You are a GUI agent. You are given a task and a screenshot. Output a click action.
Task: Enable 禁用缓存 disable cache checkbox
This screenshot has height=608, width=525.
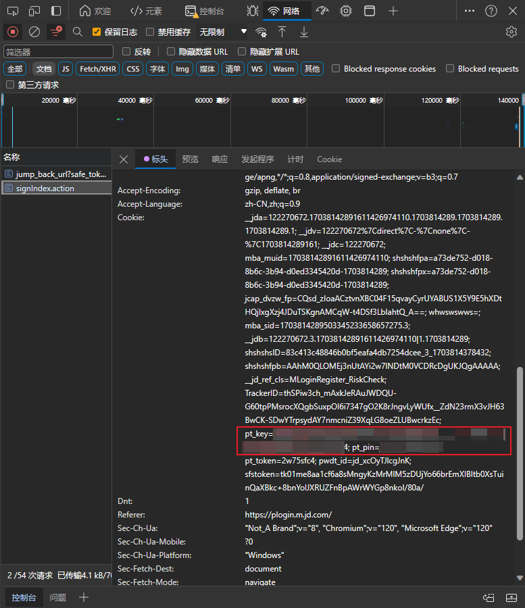pos(150,32)
